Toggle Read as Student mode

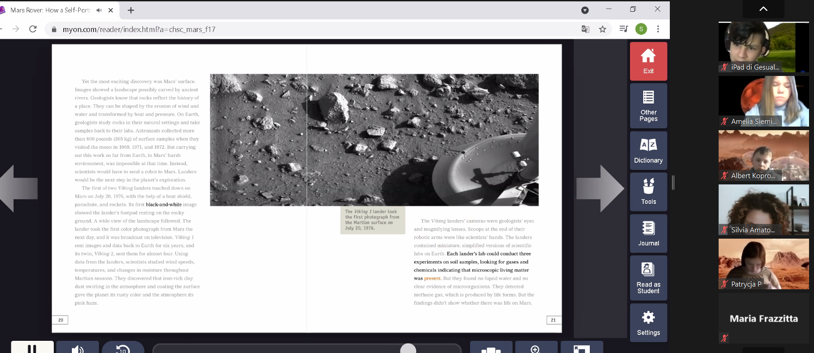(x=648, y=278)
